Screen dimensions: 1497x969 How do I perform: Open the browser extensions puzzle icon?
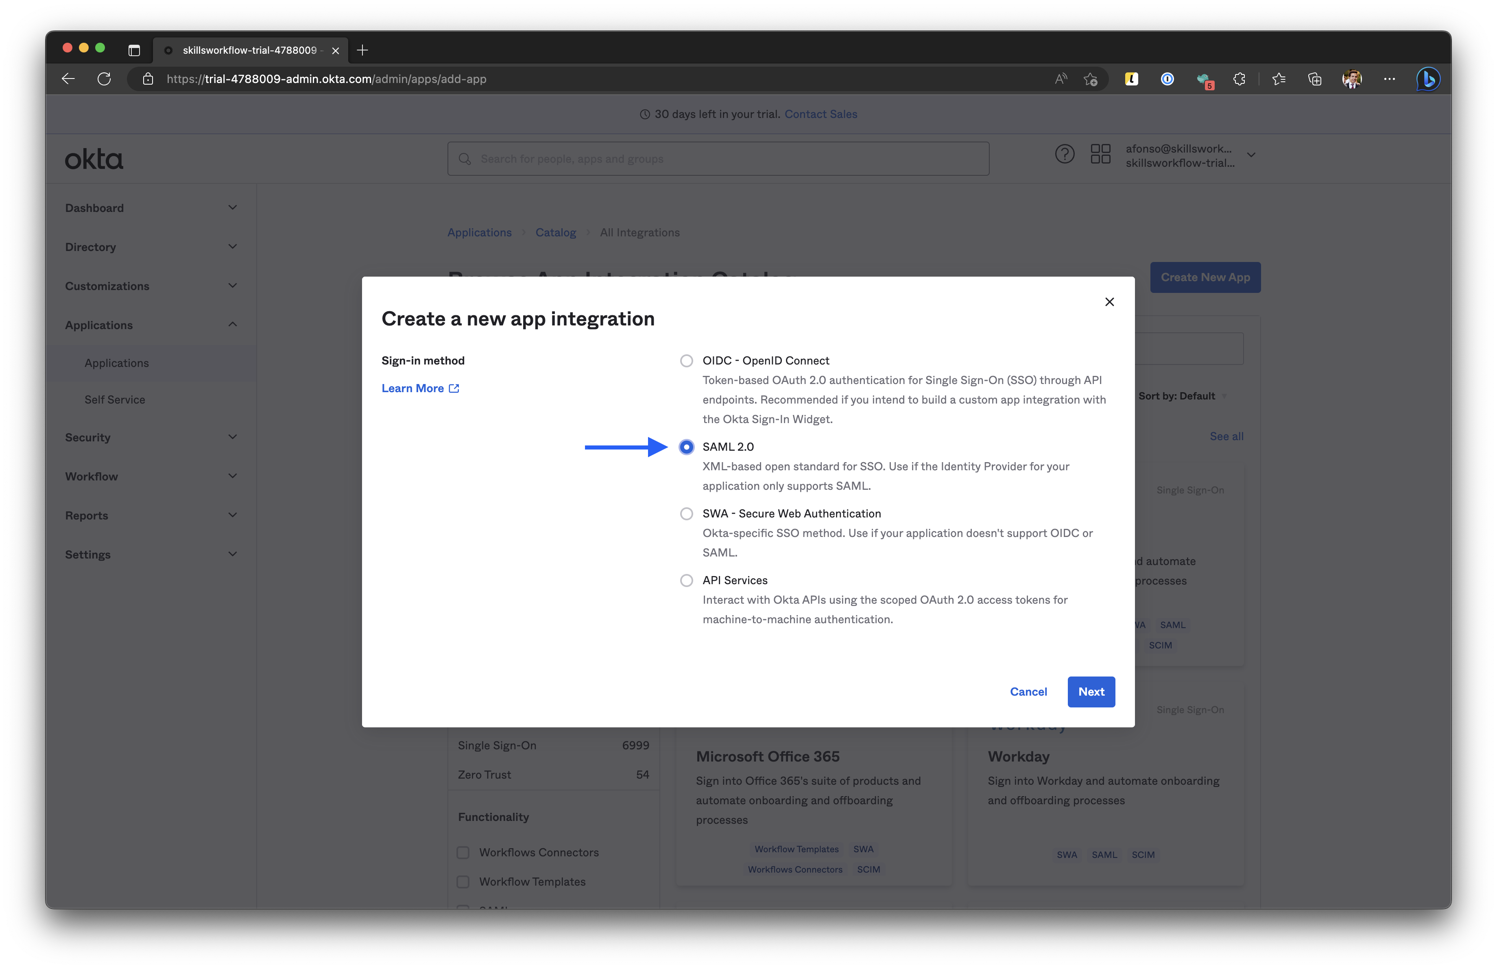1239,79
